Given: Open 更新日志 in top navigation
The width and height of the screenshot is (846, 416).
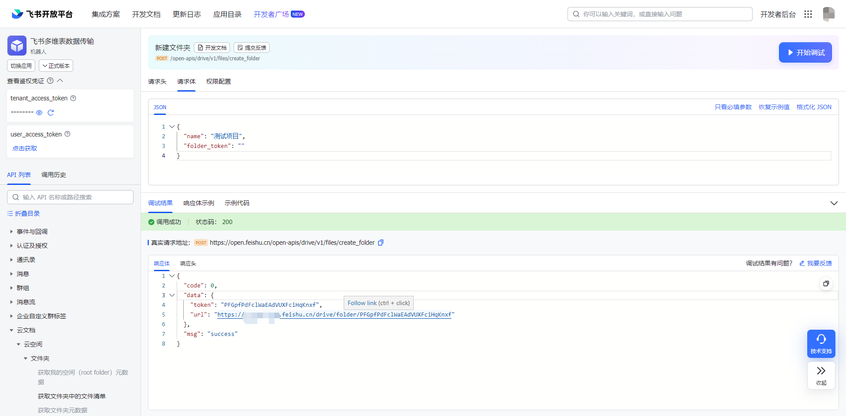Looking at the screenshot, I should click(x=187, y=14).
